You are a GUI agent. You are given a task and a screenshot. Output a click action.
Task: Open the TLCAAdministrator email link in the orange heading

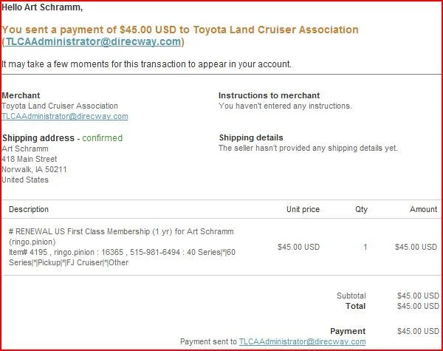tap(93, 41)
